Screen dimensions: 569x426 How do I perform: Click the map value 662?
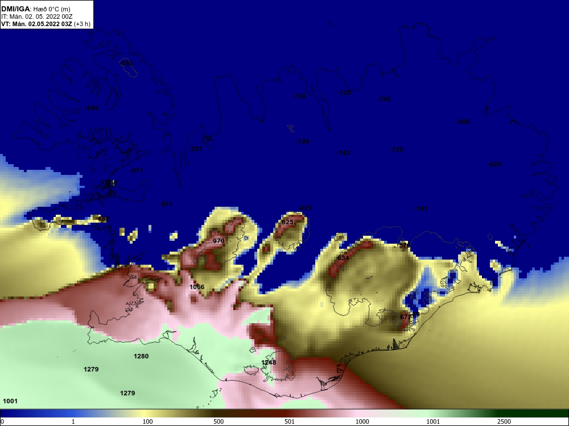[104, 219]
